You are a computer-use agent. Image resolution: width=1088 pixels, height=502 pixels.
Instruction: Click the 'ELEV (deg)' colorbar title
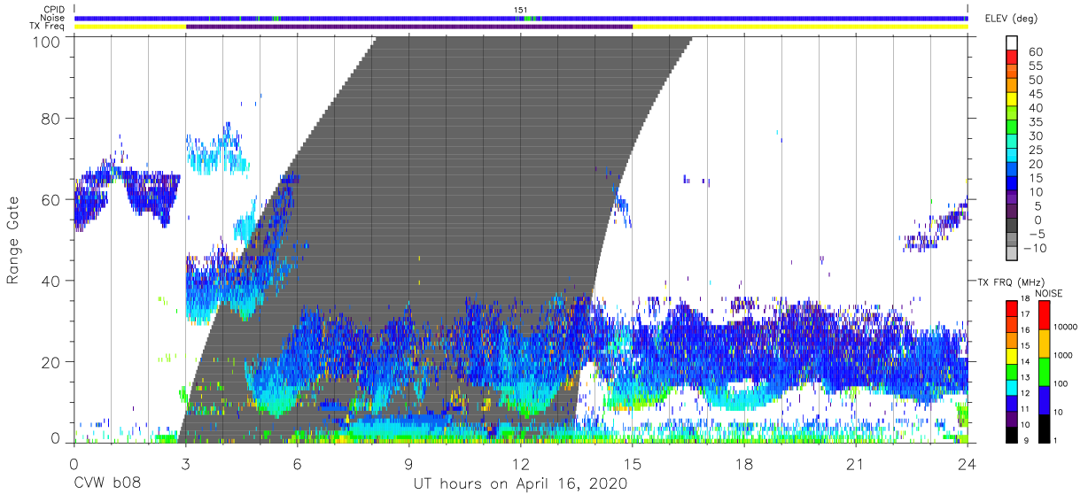point(1011,18)
